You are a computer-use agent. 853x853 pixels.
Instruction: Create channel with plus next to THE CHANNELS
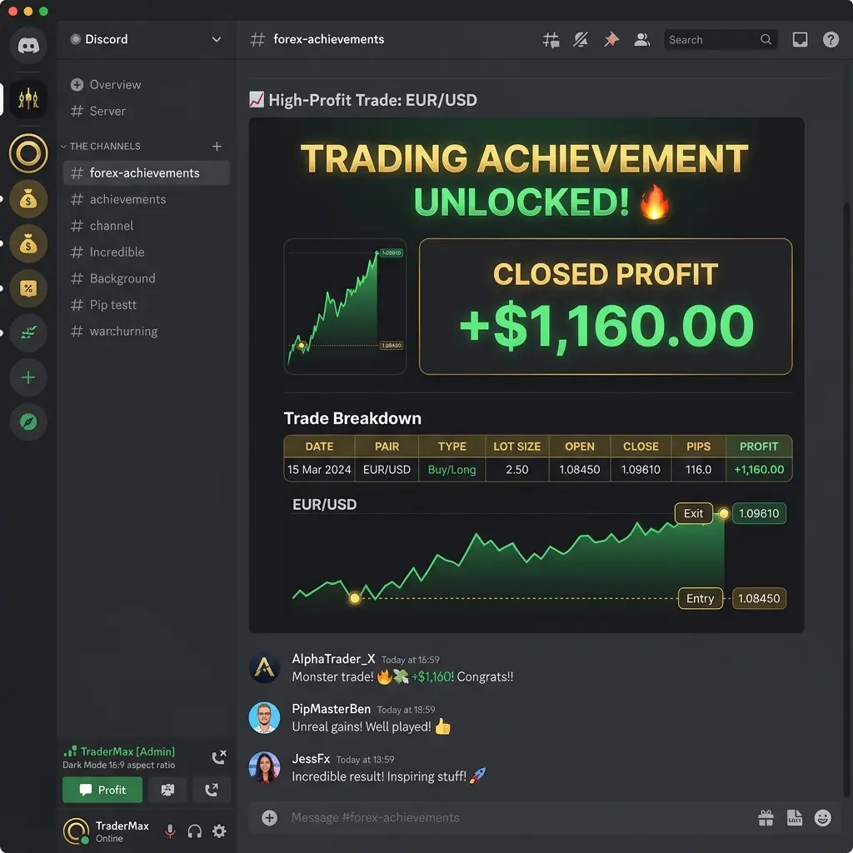click(x=217, y=147)
